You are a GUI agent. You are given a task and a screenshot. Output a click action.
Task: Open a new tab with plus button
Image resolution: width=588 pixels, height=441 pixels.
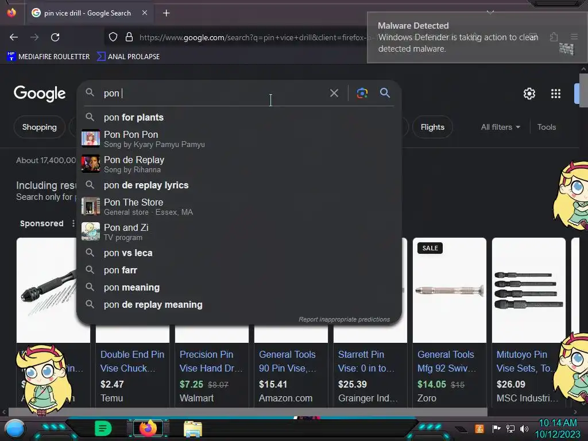[166, 13]
